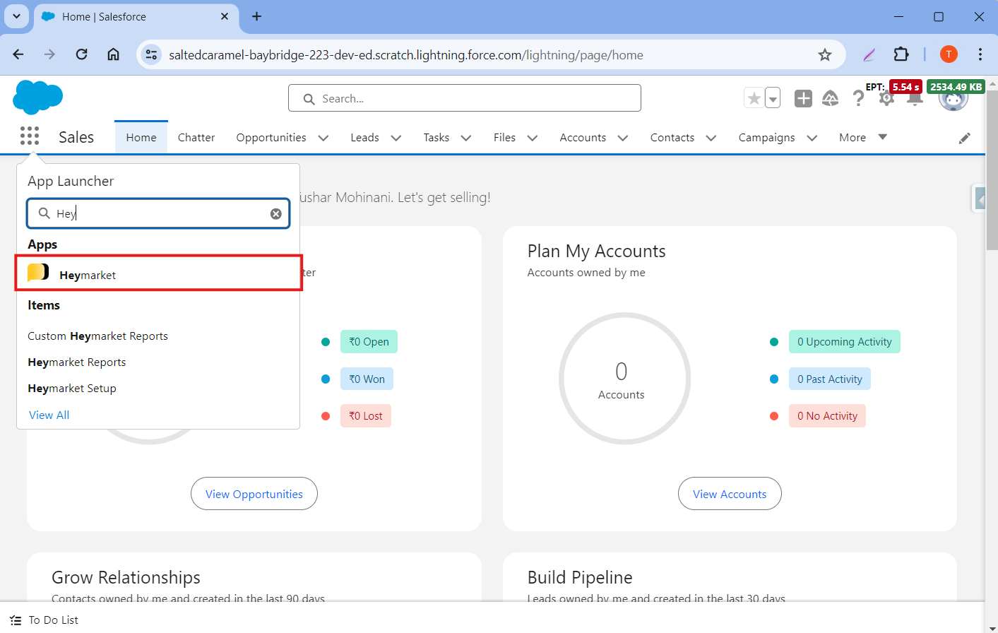Expand the Leads tab chevron
The image size is (998, 633).
(x=396, y=138)
